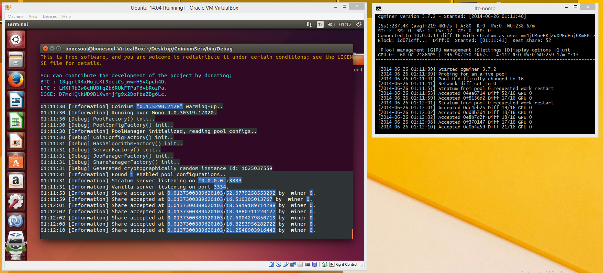Open the Ubuntu Dash search launcher
The height and width of the screenshot is (273, 603).
[x=16, y=39]
